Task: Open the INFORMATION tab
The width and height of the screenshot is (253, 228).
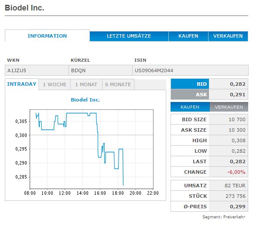Action: [47, 35]
